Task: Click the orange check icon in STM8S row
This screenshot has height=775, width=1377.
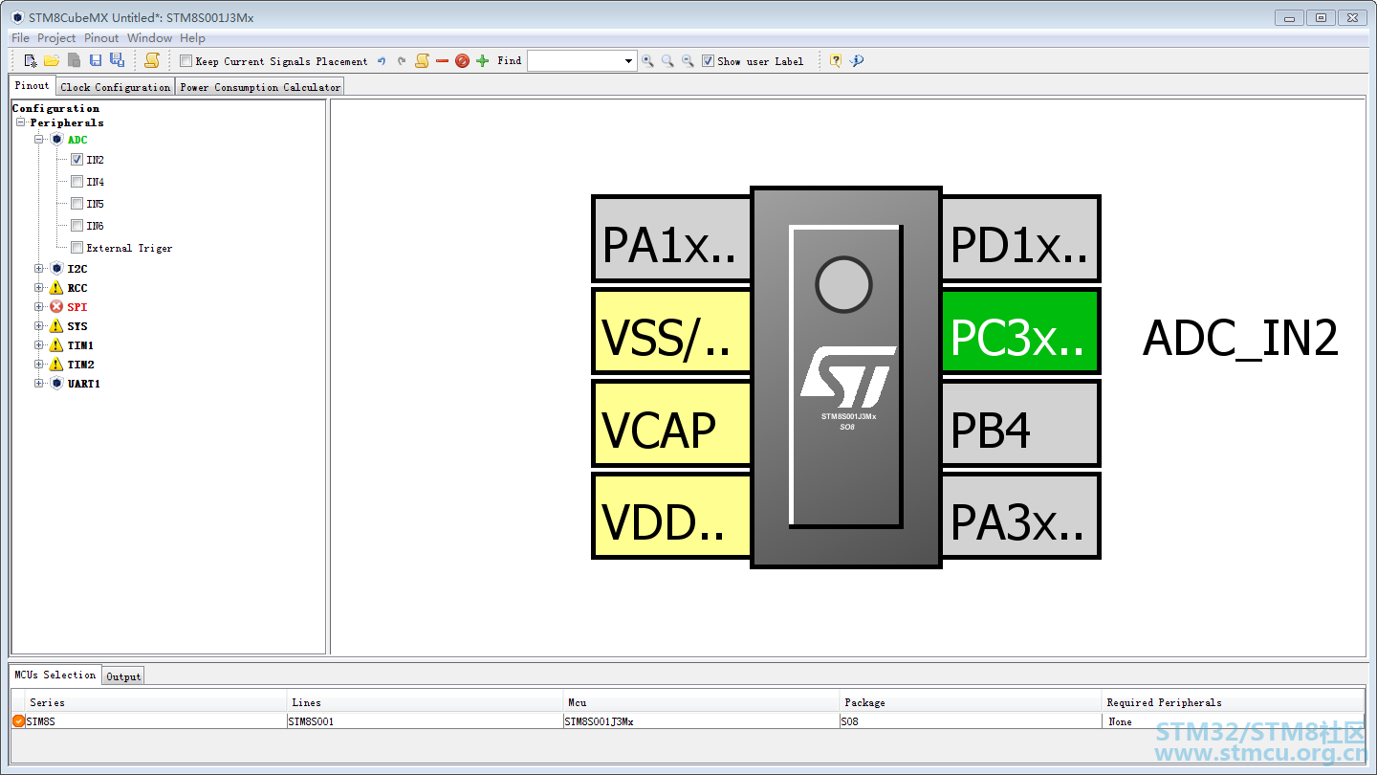Action: [18, 720]
